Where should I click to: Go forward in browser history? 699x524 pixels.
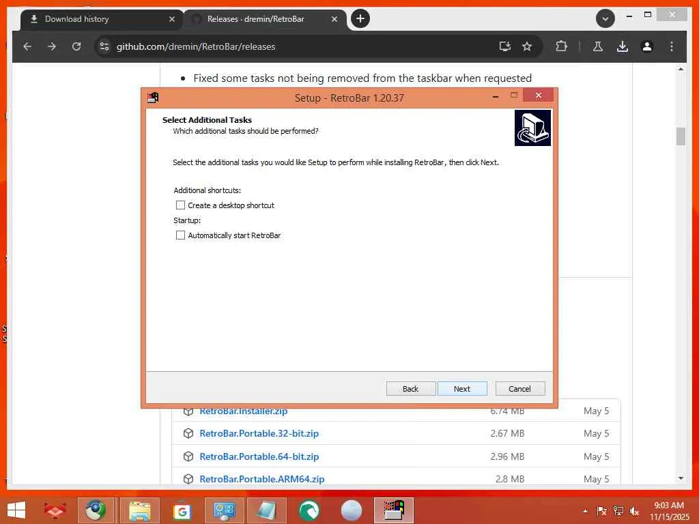click(x=52, y=46)
